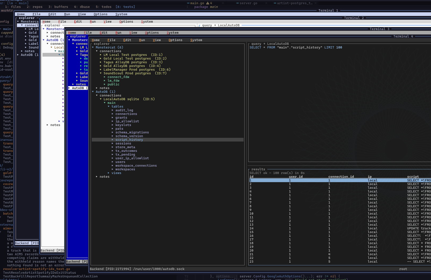Open the File menu in Terminal 4
431x280 pixels.
click(111, 40)
